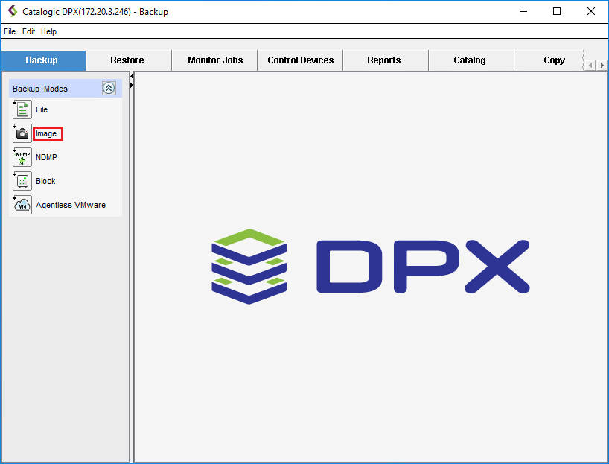Choose the Agentless VMware text label
This screenshot has height=464, width=609.
coord(71,205)
